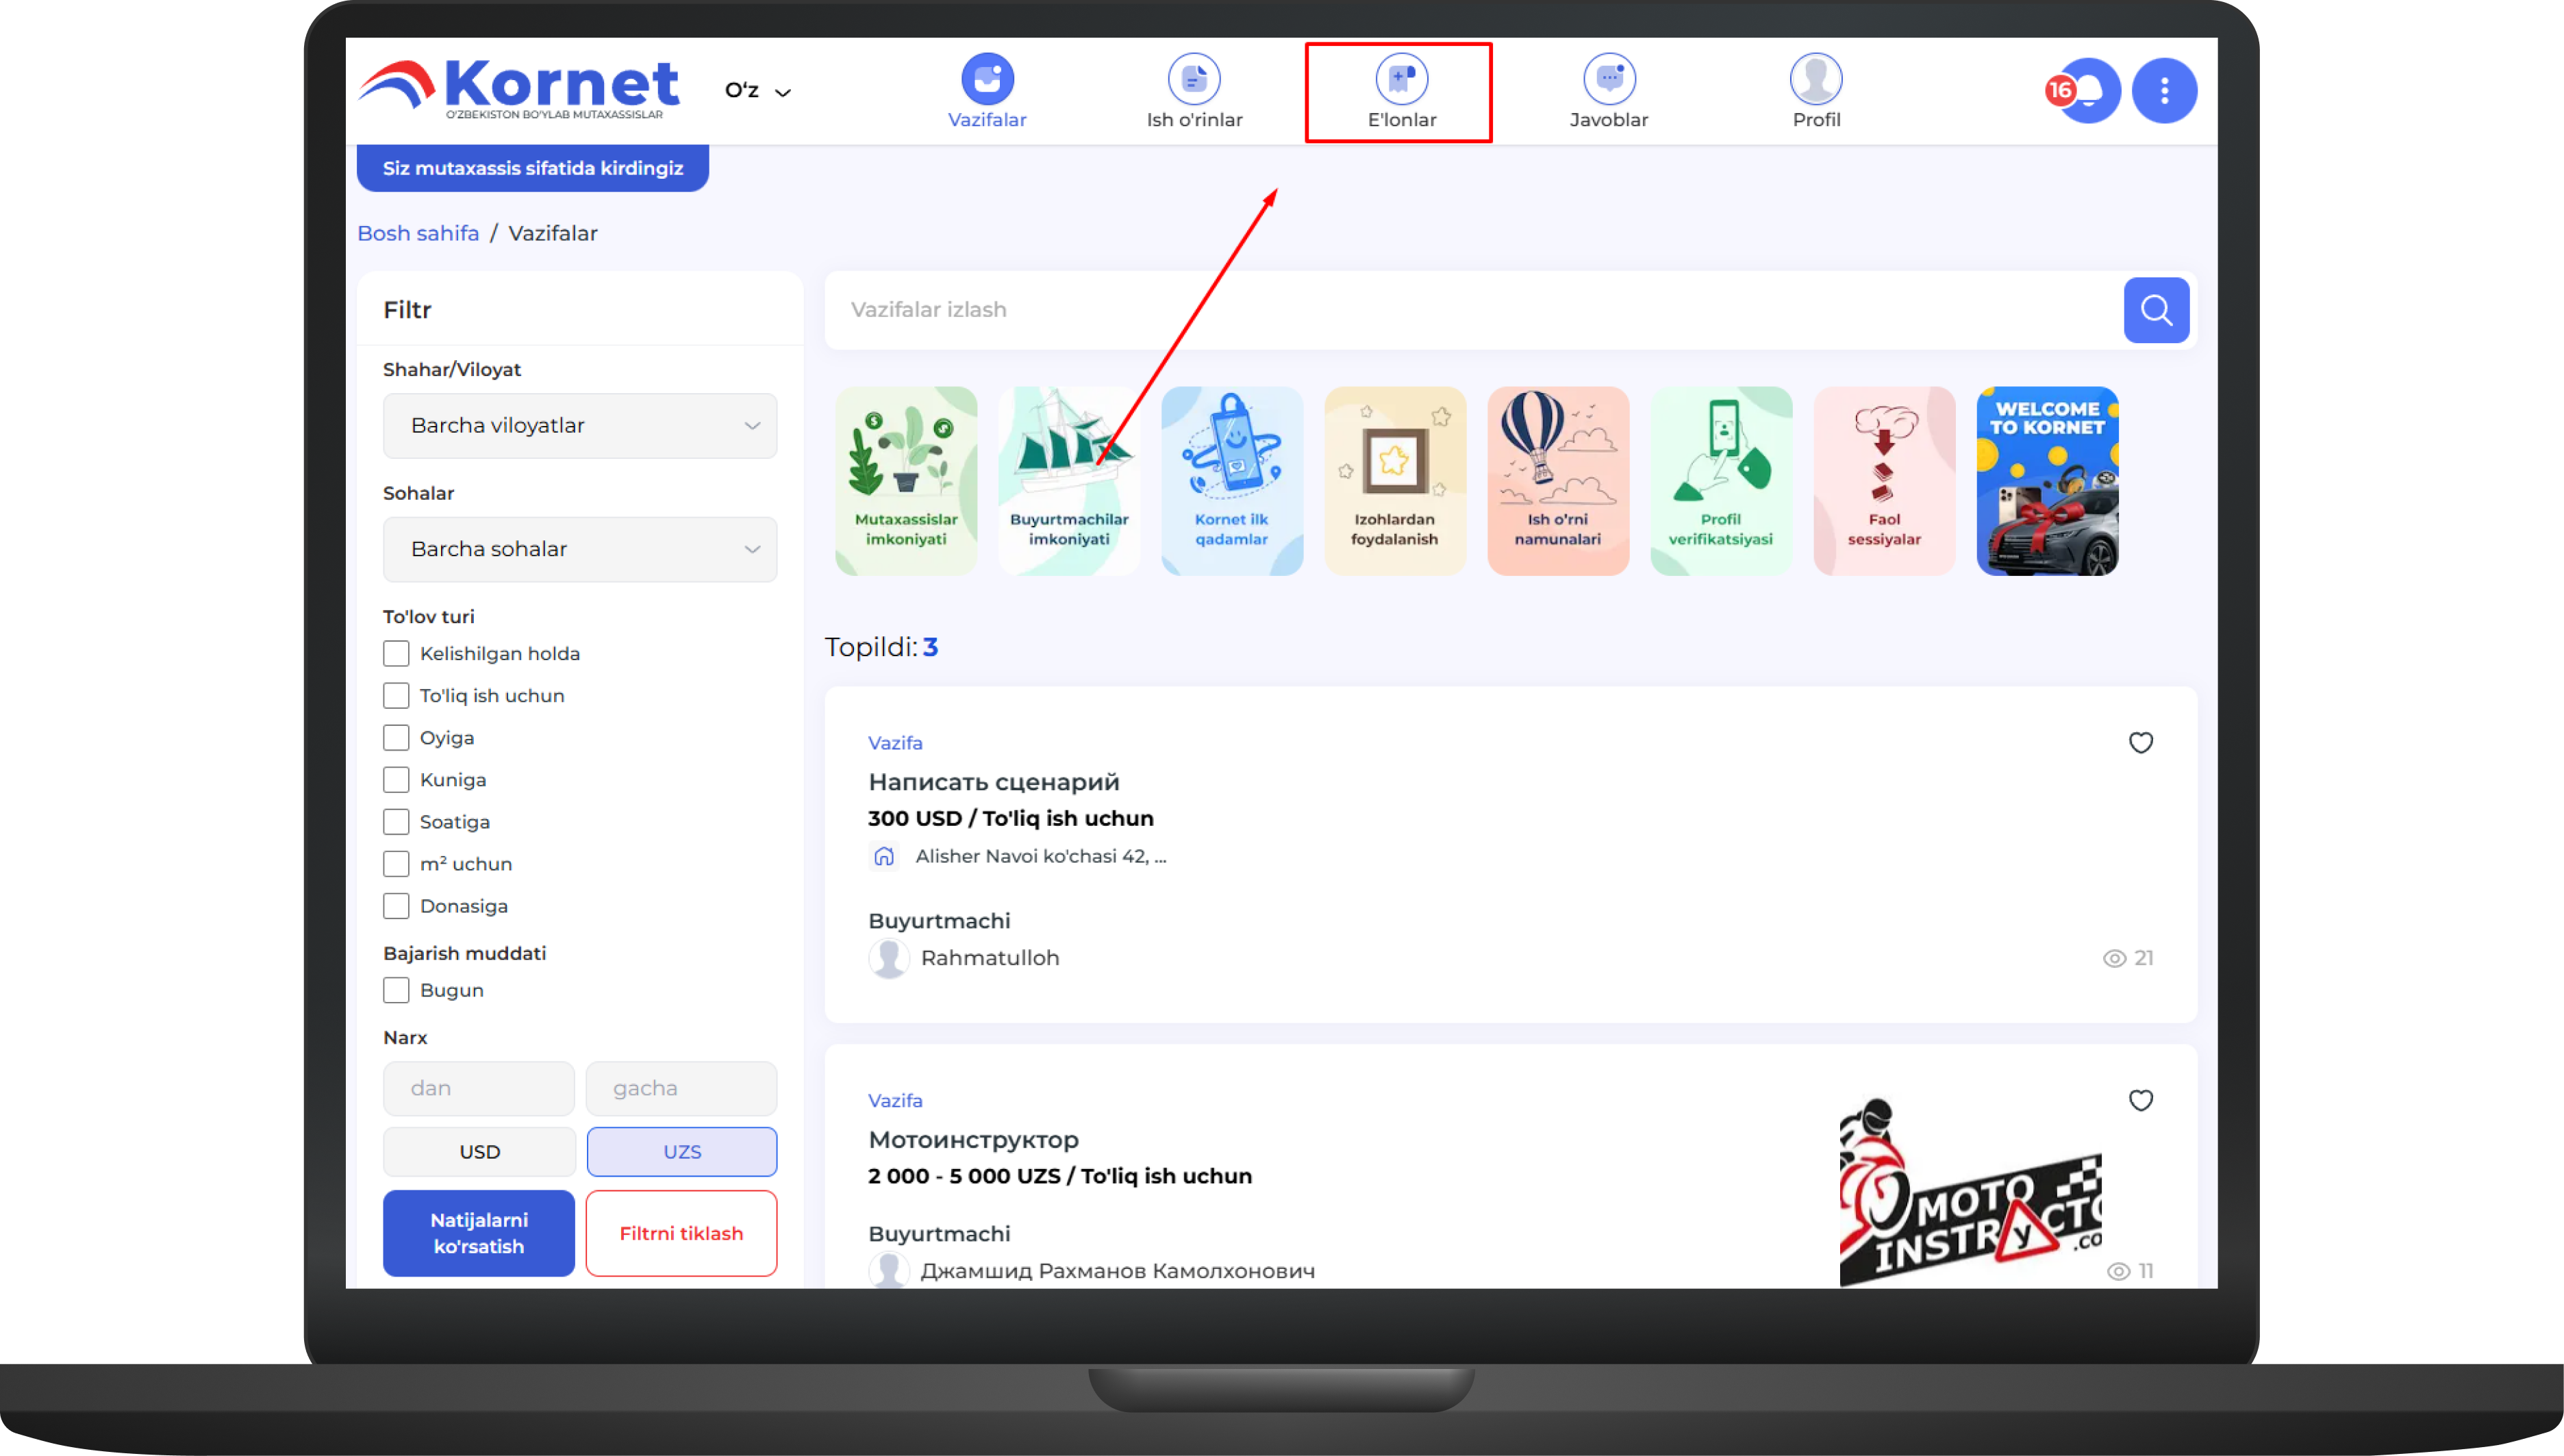Viewport: 2564px width, 1456px height.
Task: Expand the Barcha viloyatlar dropdown
Action: pyautogui.click(x=579, y=426)
